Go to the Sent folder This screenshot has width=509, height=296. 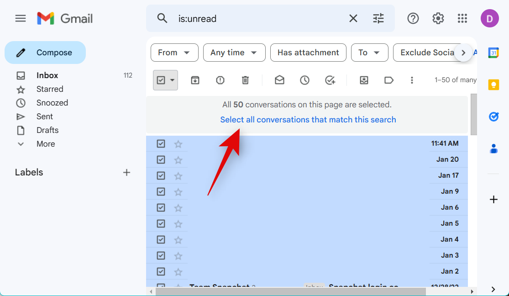(x=45, y=116)
